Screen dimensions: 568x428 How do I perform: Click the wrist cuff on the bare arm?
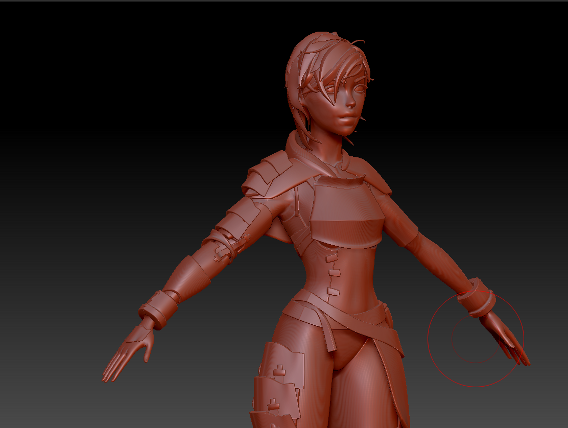point(476,298)
